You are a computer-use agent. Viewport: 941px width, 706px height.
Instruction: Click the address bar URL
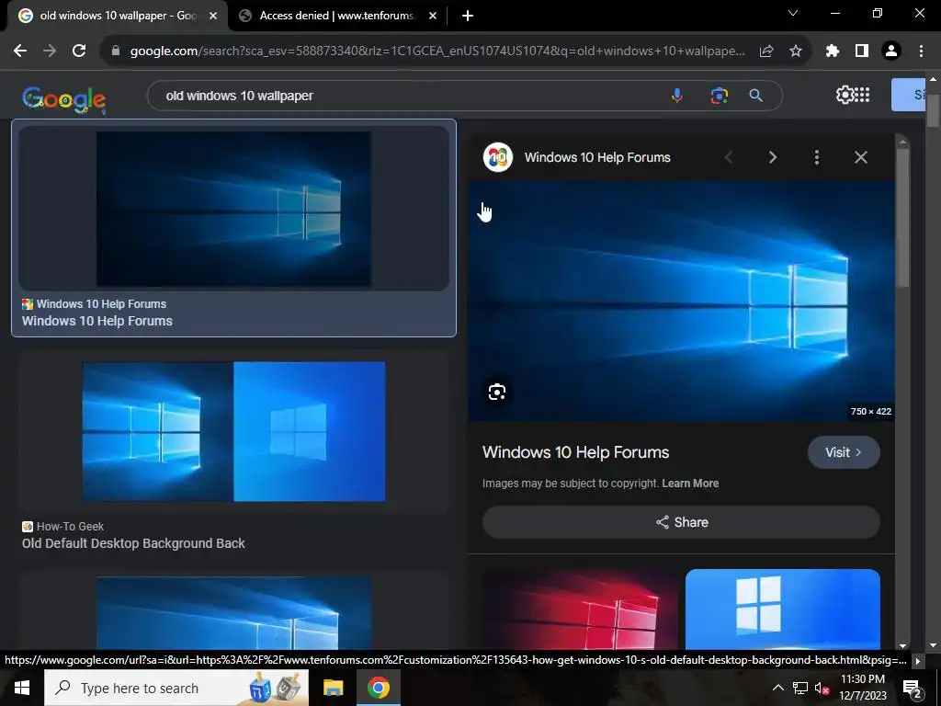point(437,51)
